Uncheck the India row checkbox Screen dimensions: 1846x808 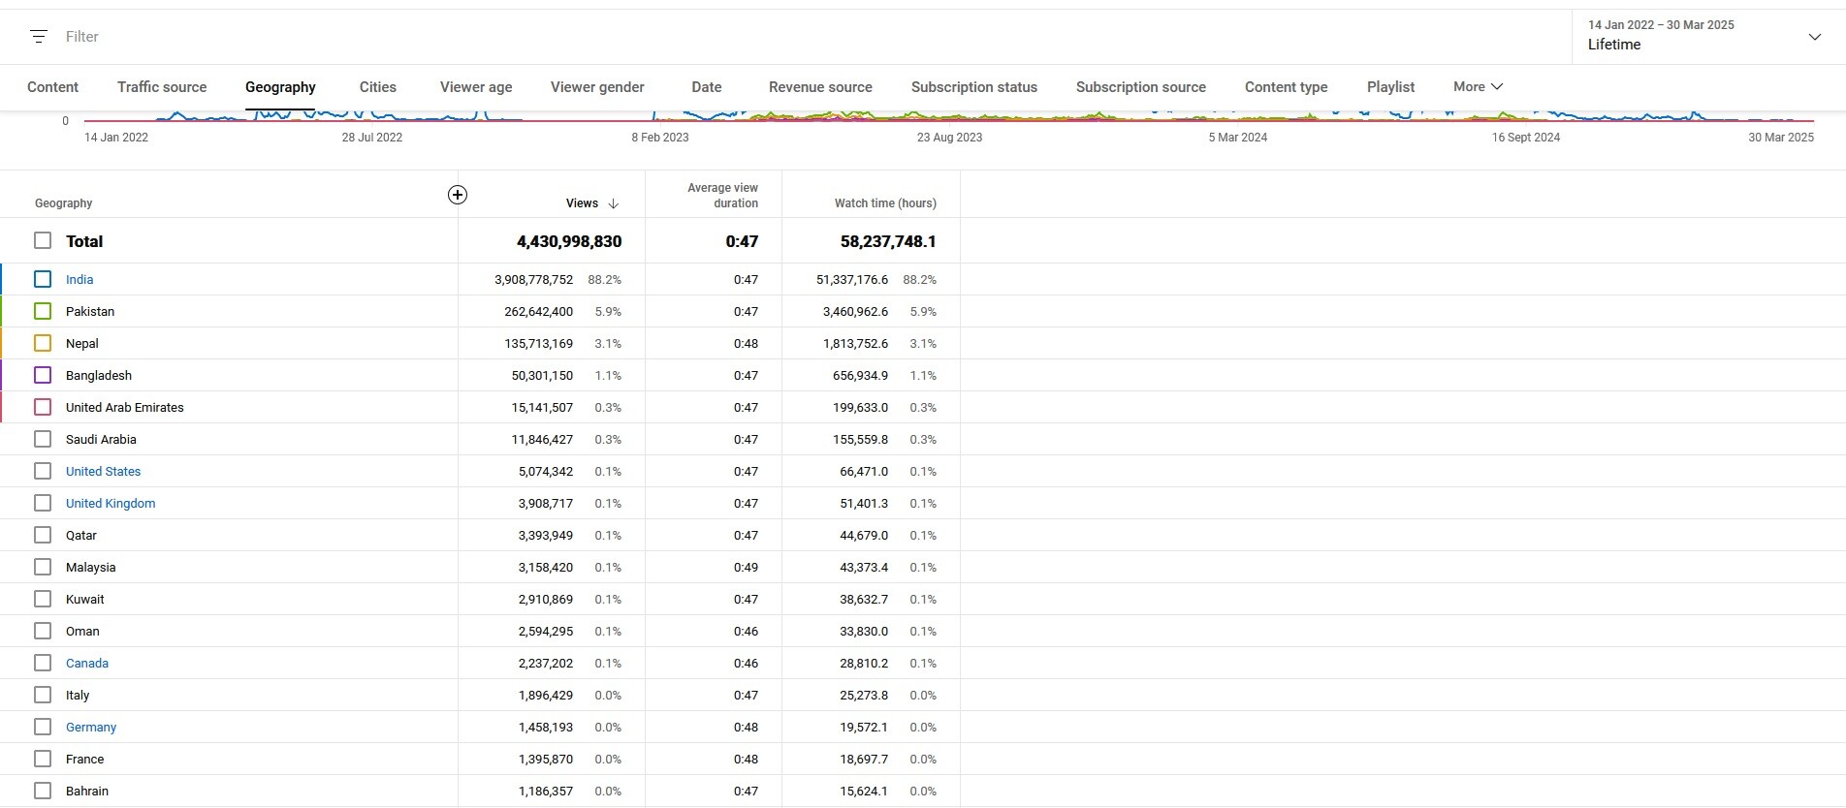[43, 279]
